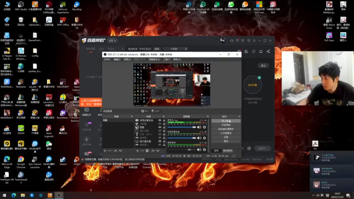Toggle visibility of 显示器采集 source
The height and width of the screenshot is (199, 354).
click(160, 141)
